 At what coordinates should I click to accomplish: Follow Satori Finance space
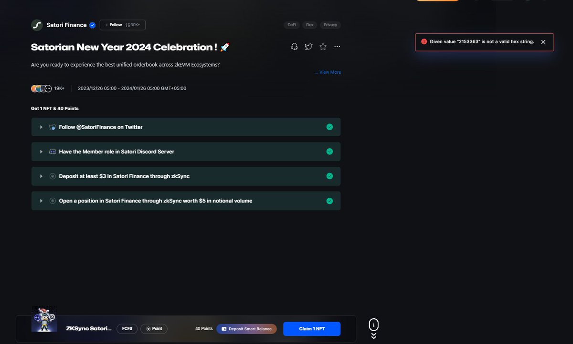pos(123,25)
